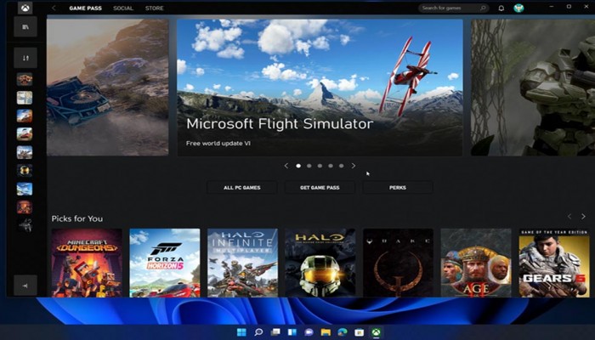The height and width of the screenshot is (340, 595).
Task: Open Task View from the taskbar
Action: point(275,332)
